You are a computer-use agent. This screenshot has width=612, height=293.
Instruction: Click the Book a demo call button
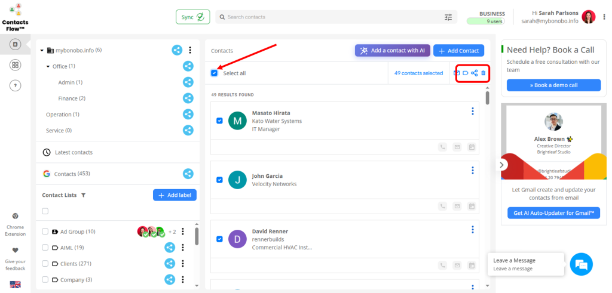click(x=553, y=85)
